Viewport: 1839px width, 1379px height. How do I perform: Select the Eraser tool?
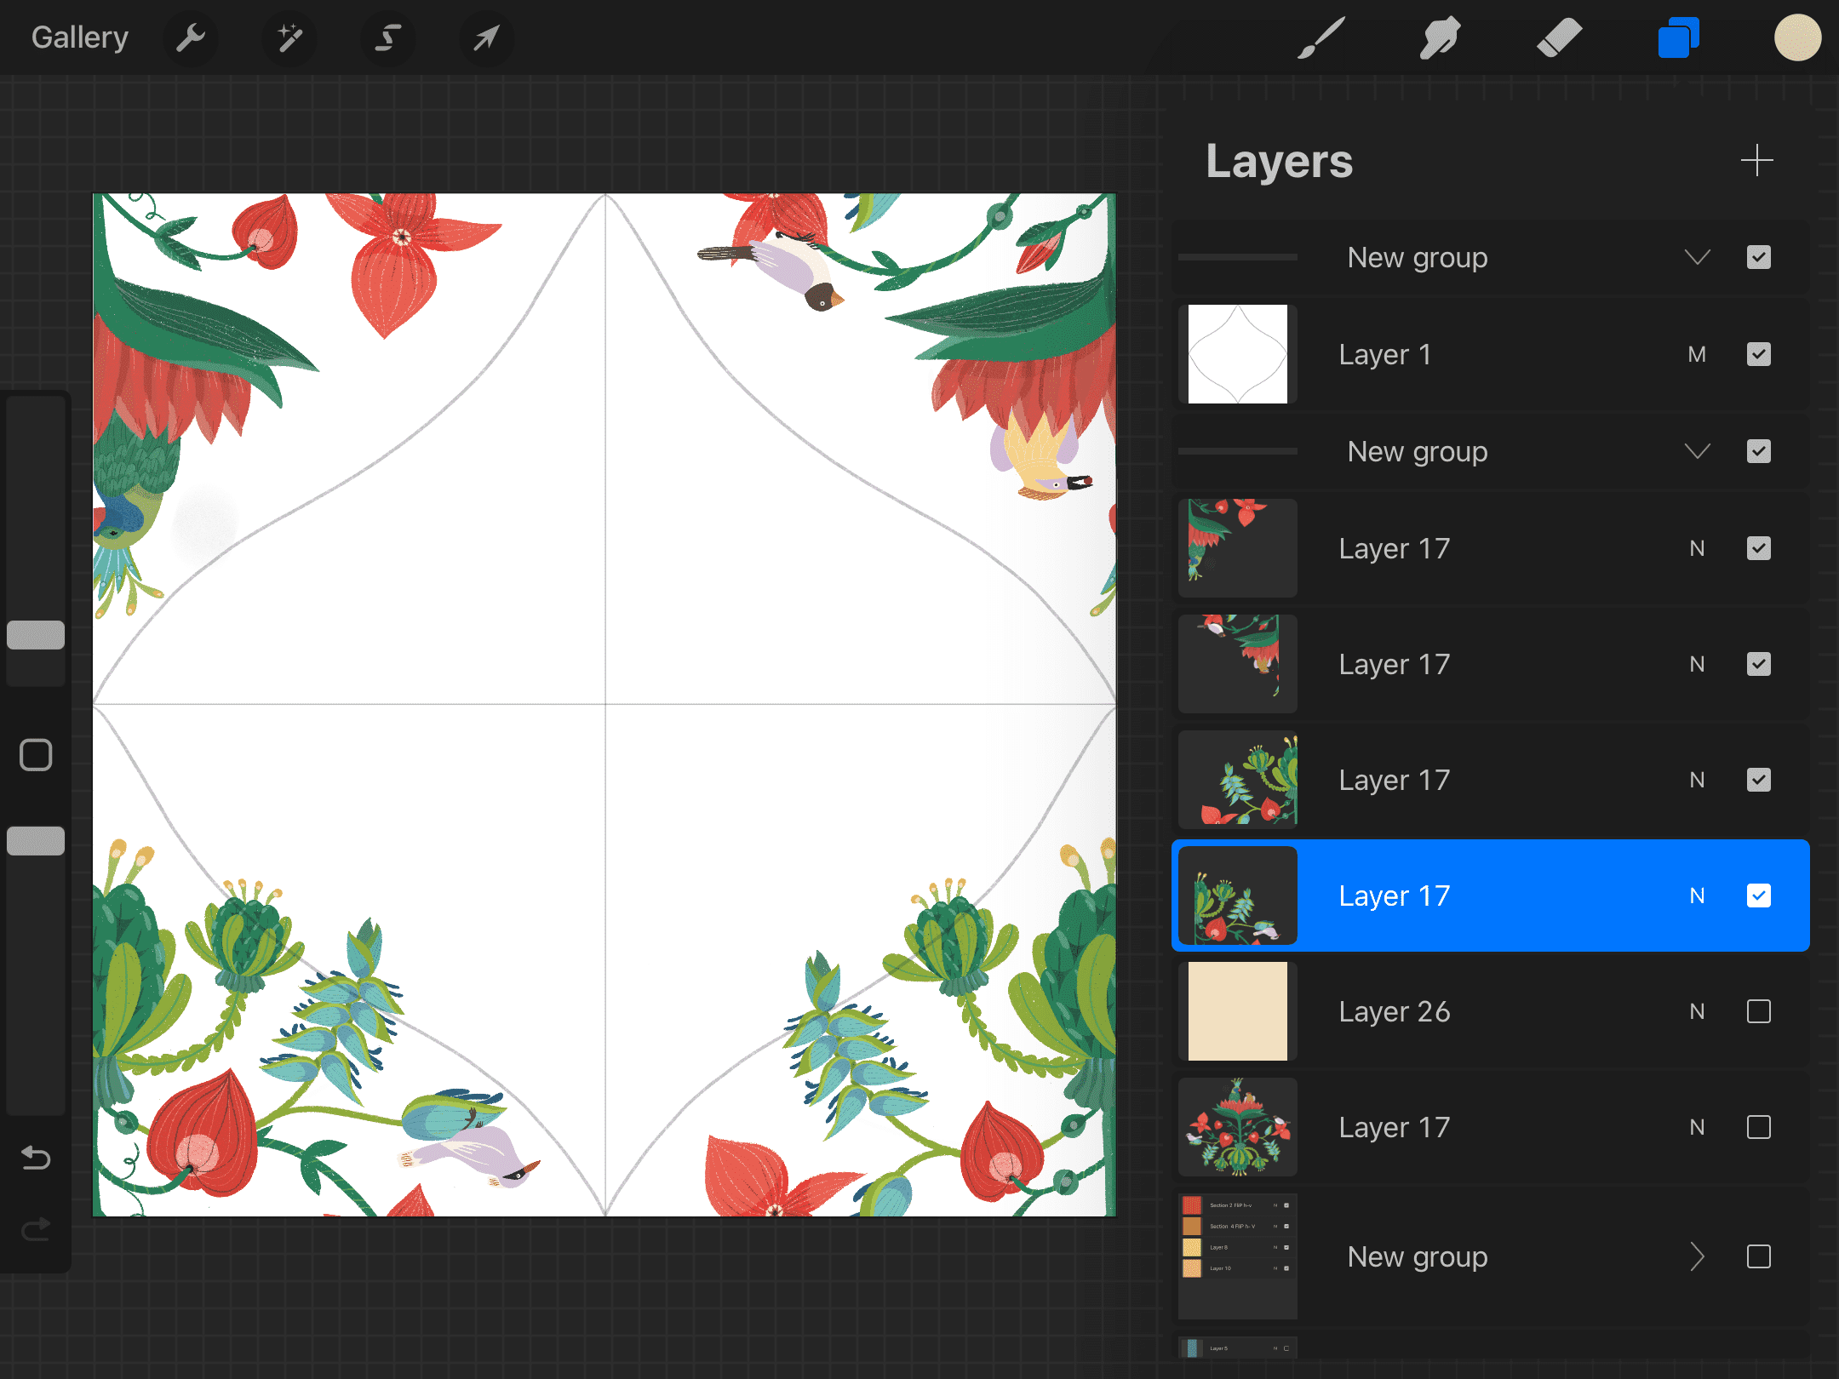tap(1559, 37)
